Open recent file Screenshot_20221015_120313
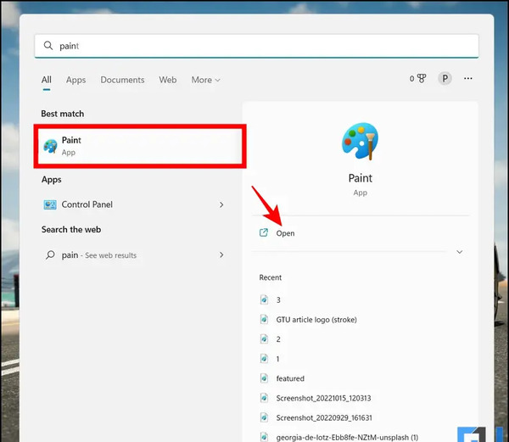This screenshot has height=442, width=509. (323, 398)
